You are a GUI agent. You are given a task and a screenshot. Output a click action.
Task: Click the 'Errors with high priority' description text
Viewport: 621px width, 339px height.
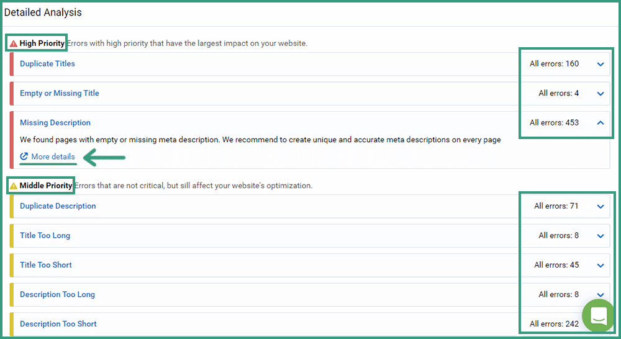[187, 43]
